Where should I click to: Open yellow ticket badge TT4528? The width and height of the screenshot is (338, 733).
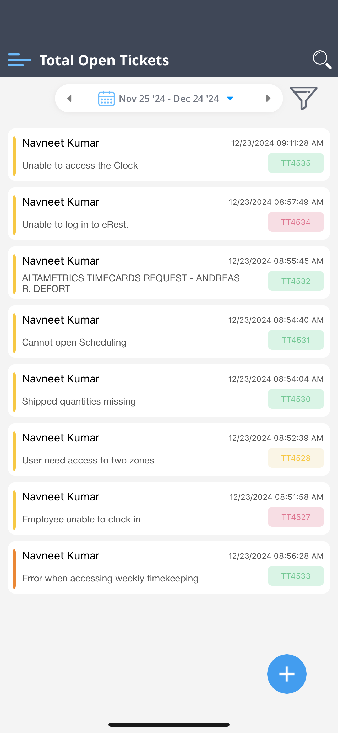tap(296, 458)
